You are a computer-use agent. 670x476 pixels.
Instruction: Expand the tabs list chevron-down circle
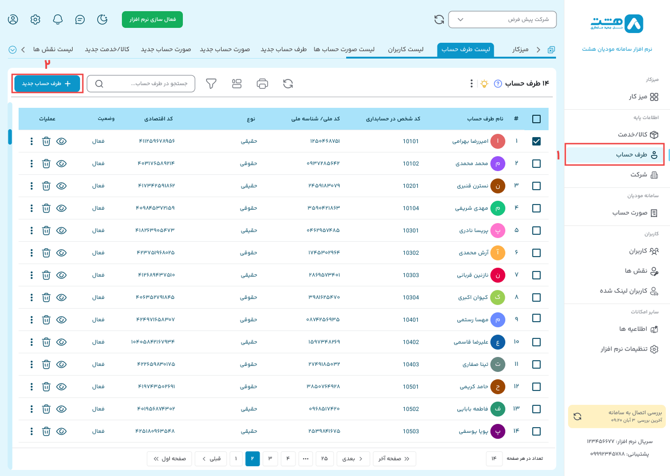13,50
